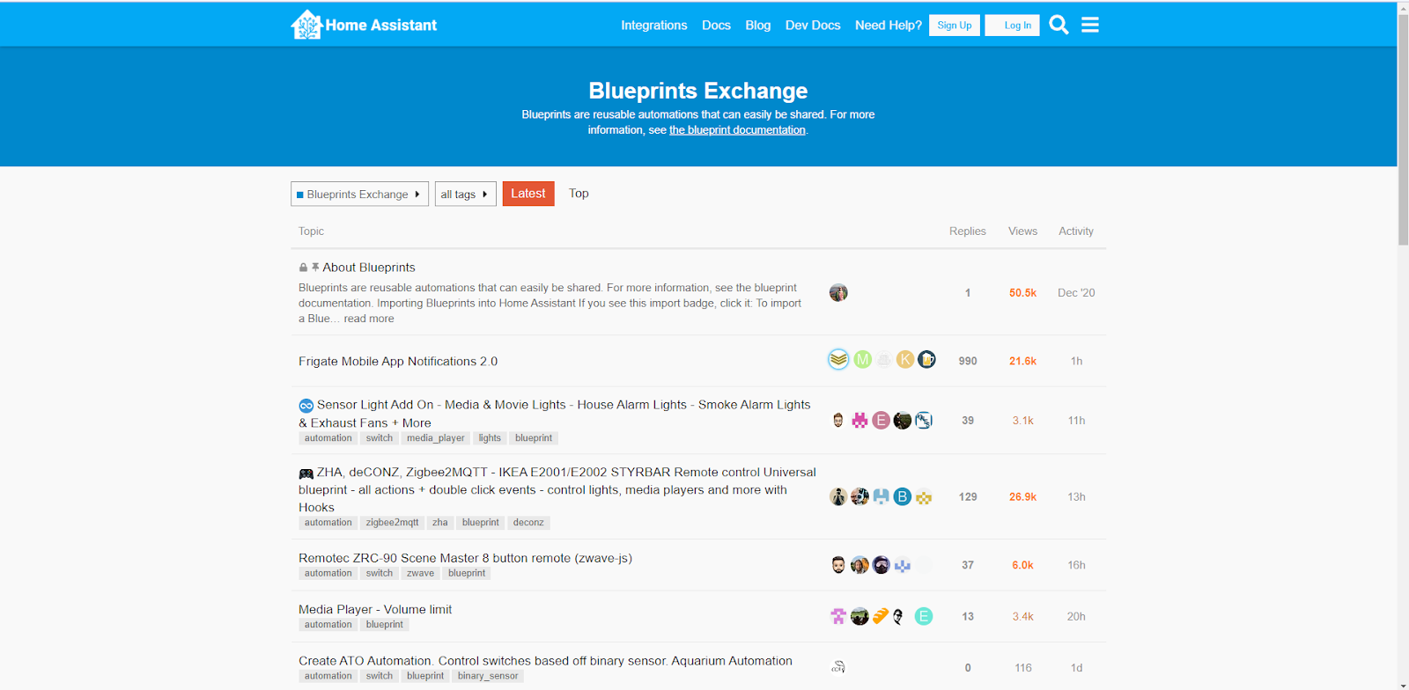Viewport: 1409px width, 690px height.
Task: Click the original poster avatar in IKEA STYRBAR row
Action: (838, 496)
